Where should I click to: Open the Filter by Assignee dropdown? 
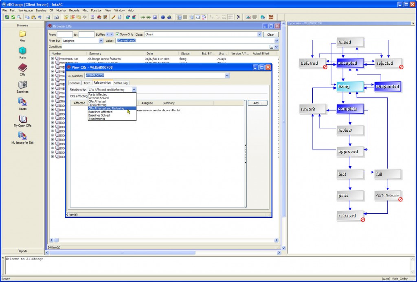[x=101, y=41]
